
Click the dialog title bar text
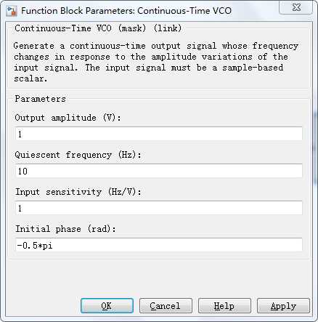click(126, 11)
